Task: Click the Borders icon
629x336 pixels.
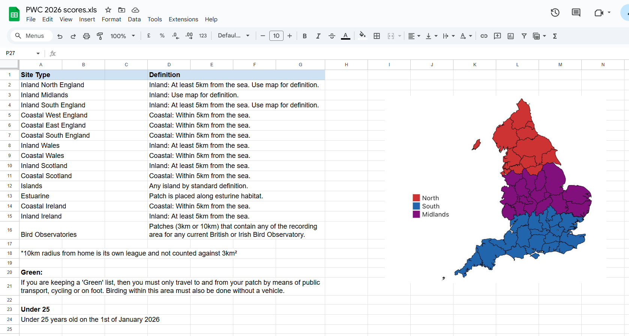Action: [x=377, y=36]
